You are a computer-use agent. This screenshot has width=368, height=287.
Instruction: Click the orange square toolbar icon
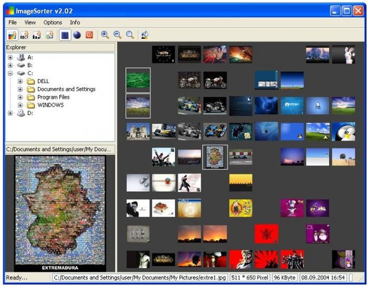[89, 35]
